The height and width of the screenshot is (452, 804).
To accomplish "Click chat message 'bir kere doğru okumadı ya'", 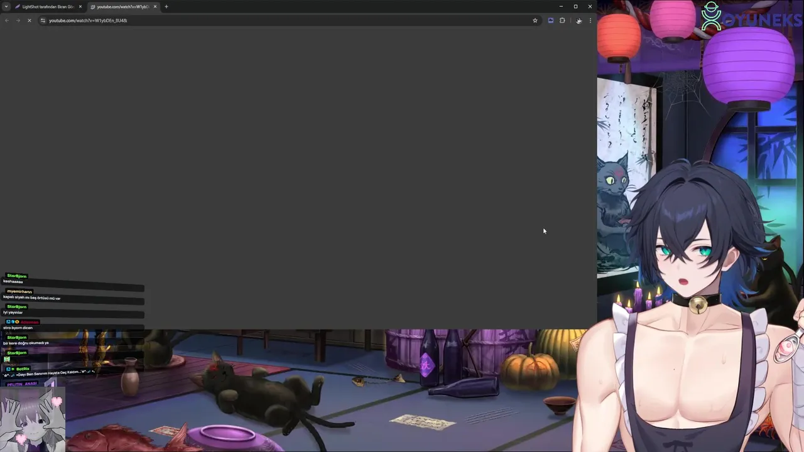I will click(x=26, y=343).
